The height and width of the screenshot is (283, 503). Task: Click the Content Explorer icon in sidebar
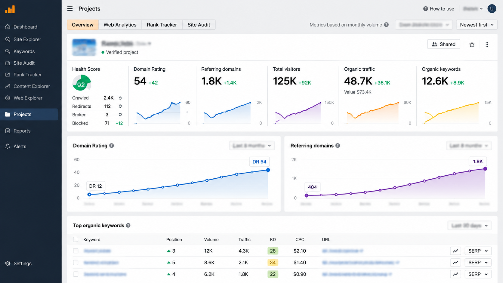pyautogui.click(x=8, y=86)
